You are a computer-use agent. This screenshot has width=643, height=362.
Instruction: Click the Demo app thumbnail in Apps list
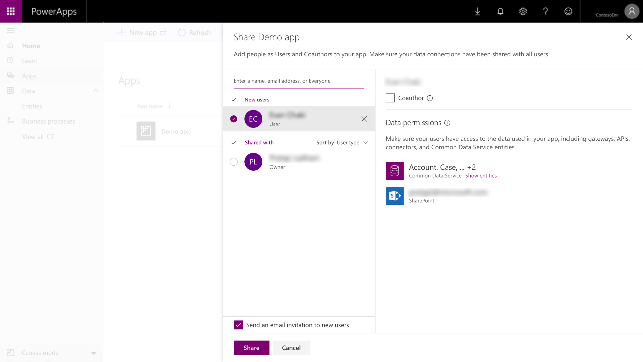pos(146,131)
